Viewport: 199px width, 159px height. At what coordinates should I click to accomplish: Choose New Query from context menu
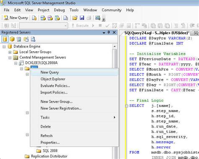click(x=74, y=72)
